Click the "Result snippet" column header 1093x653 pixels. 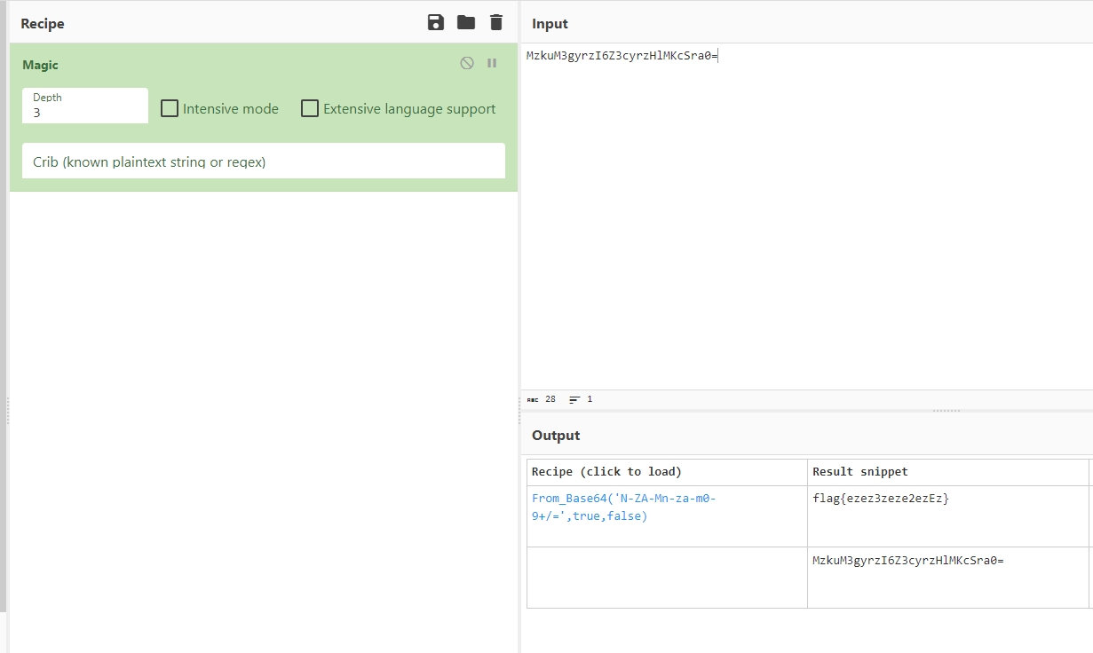860,472
